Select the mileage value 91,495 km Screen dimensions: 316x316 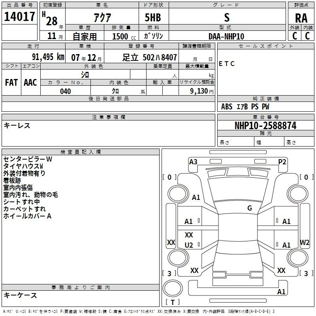[x=48, y=57]
